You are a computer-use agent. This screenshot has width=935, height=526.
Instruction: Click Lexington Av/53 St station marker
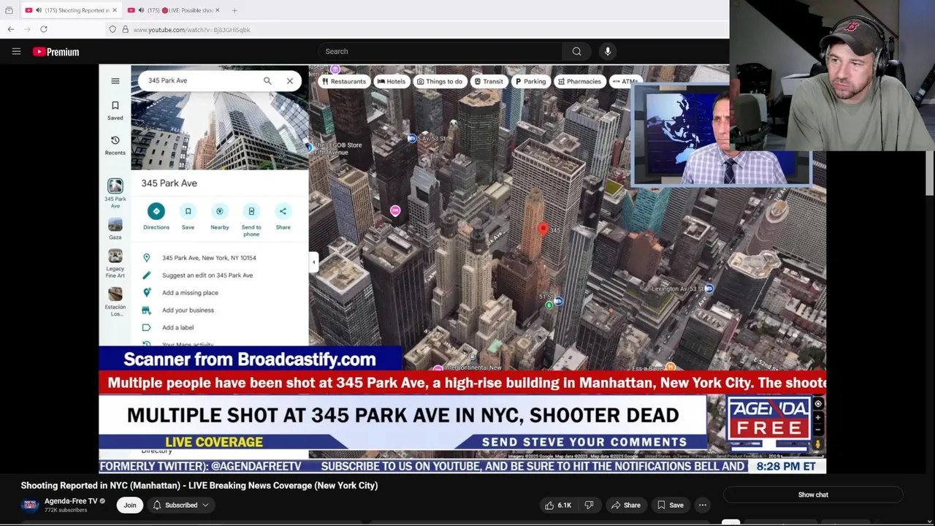click(709, 289)
